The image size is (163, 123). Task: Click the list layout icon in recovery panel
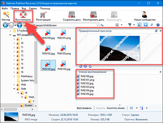tap(131, 108)
